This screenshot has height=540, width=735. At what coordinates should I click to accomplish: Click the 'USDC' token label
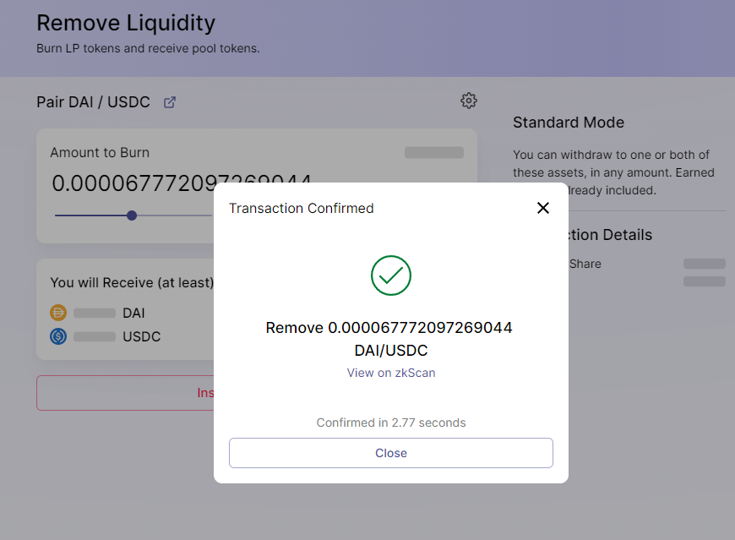142,336
